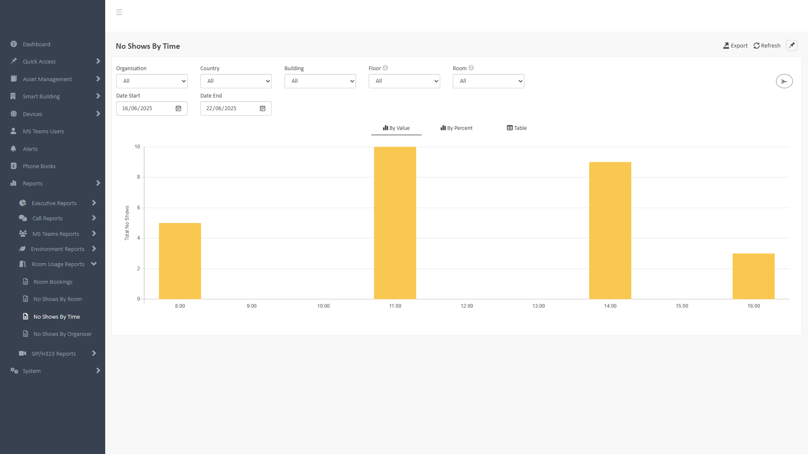Screen dimensions: 808x454
Task: Open the Date Start calendar picker icon
Action: (x=178, y=108)
